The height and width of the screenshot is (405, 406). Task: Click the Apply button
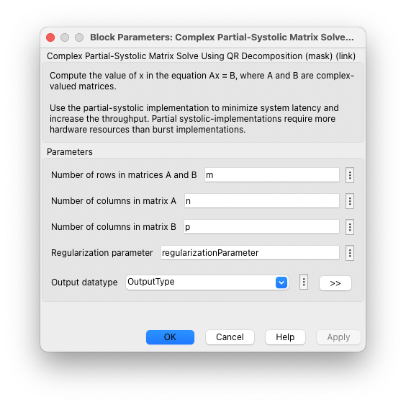click(338, 337)
